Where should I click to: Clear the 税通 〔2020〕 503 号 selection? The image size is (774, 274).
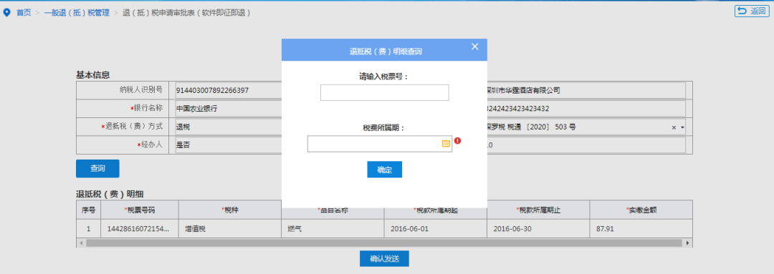coord(674,127)
